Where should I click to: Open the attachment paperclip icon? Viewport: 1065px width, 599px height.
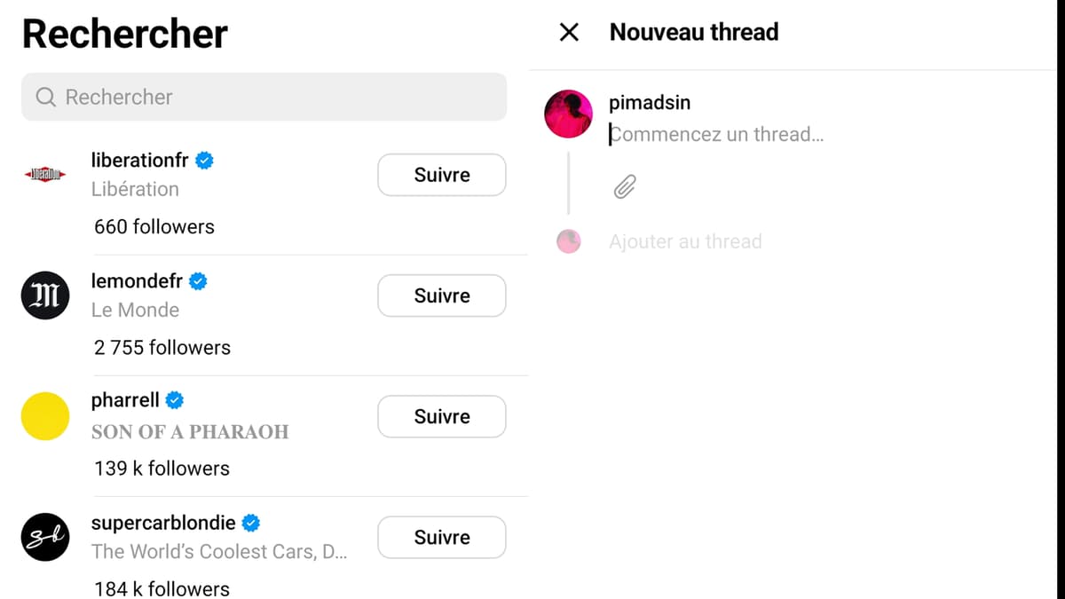(x=625, y=186)
